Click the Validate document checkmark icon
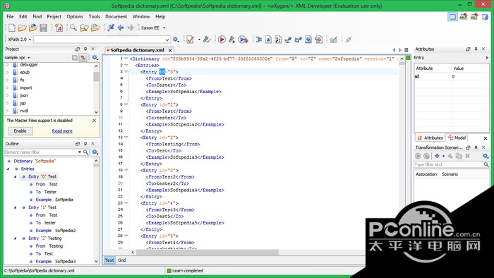Screen dimensions: 494x278 click(x=191, y=40)
